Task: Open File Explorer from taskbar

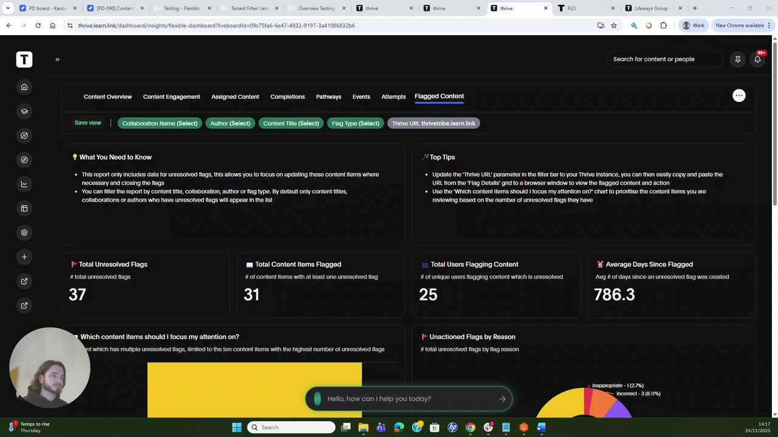Action: [x=363, y=427]
